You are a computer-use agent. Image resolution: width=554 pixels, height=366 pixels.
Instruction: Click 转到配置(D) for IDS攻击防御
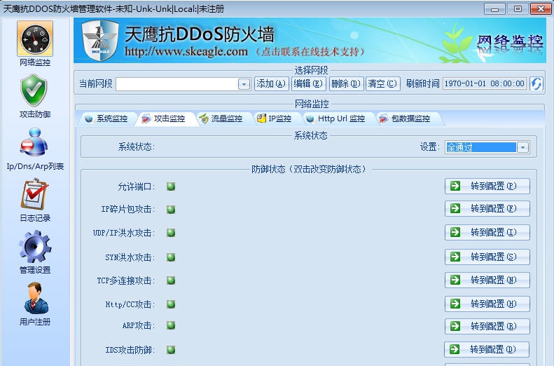[x=487, y=349]
